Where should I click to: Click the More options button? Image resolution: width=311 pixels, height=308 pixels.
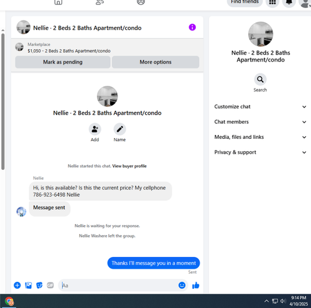point(155,62)
